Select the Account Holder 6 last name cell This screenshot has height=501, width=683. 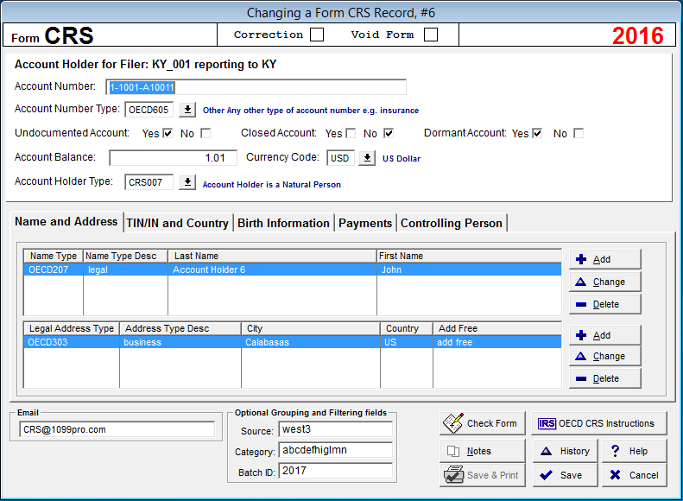point(272,270)
